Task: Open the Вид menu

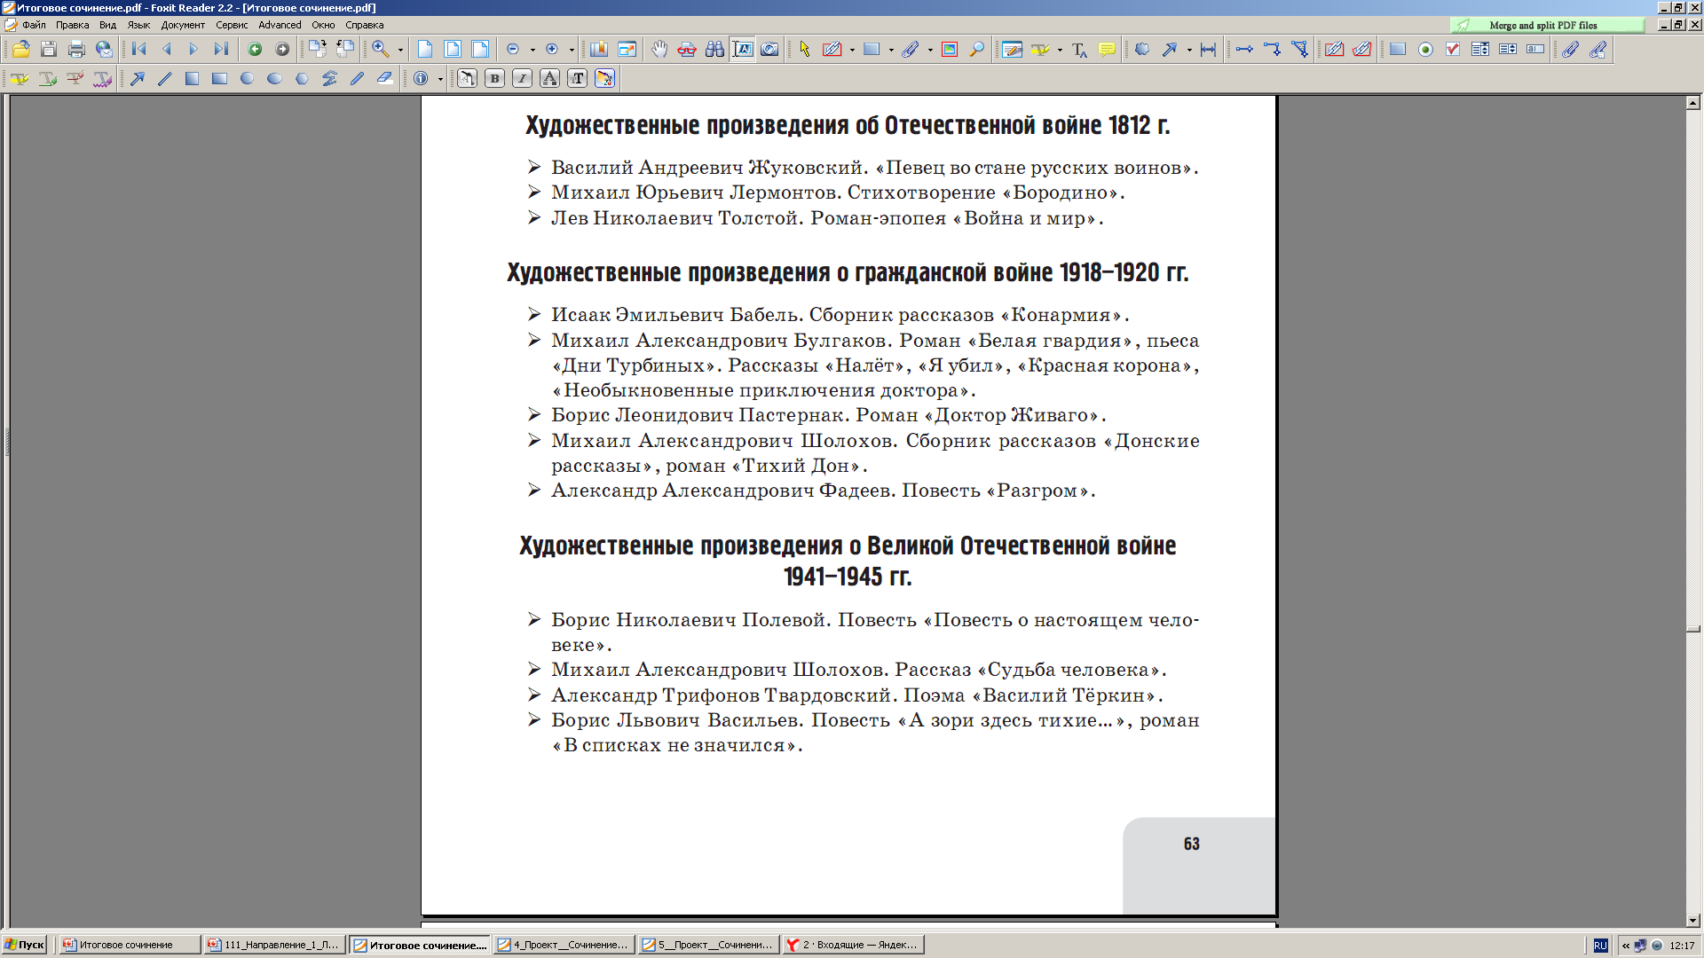Action: pyautogui.click(x=107, y=25)
